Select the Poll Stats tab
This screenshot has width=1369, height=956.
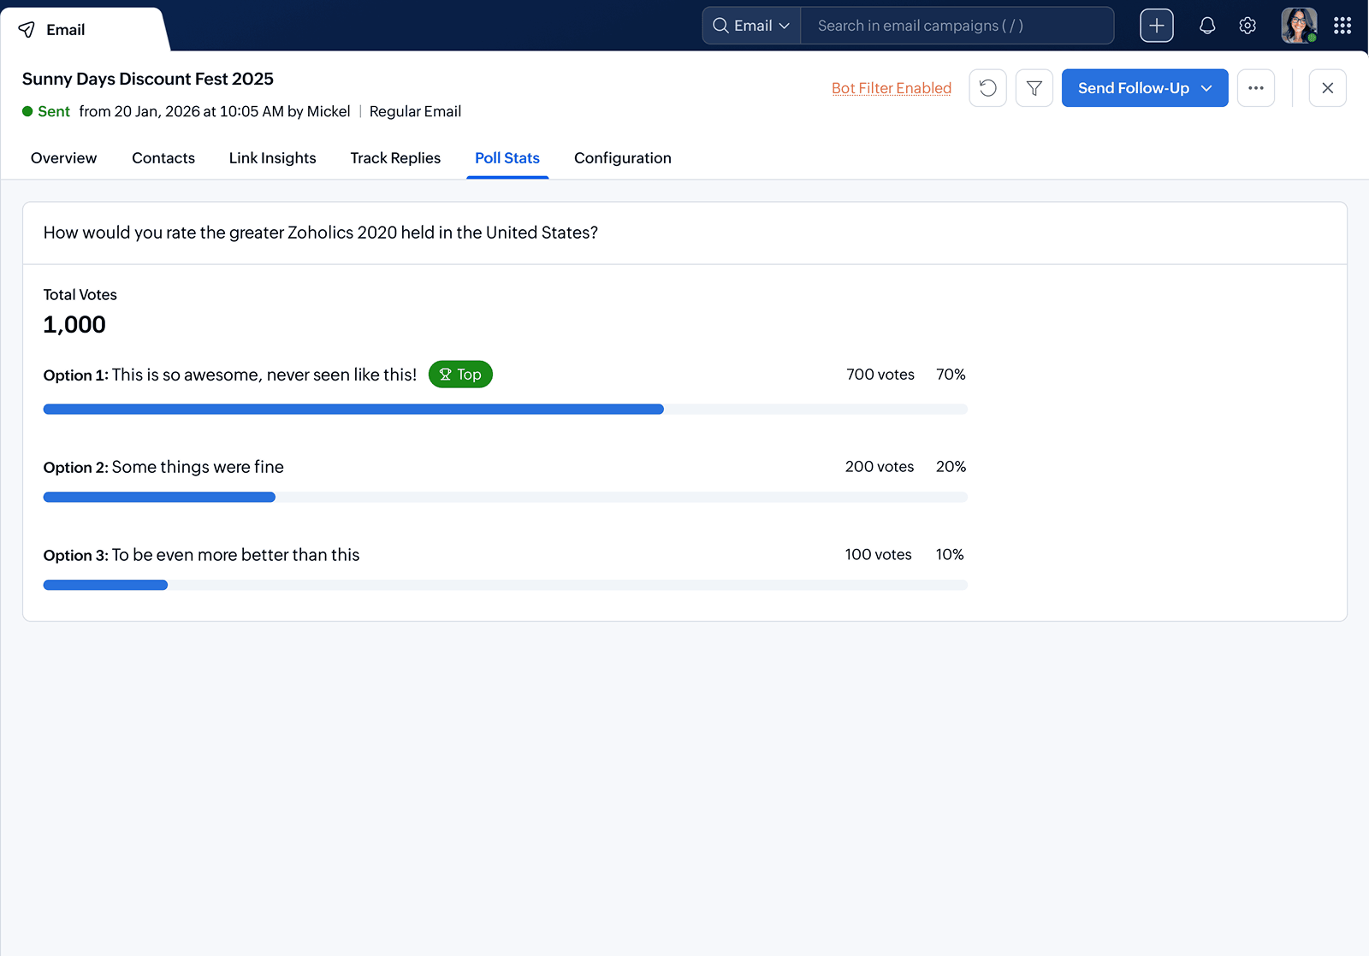click(x=507, y=158)
